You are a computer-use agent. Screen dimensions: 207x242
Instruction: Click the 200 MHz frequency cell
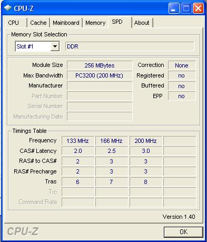pyautogui.click(x=145, y=141)
